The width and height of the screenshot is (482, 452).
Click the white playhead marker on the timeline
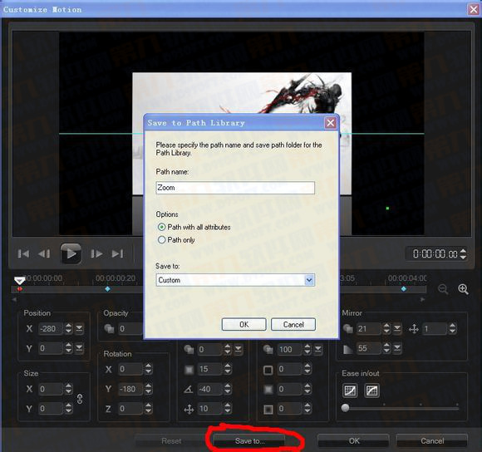coord(20,280)
